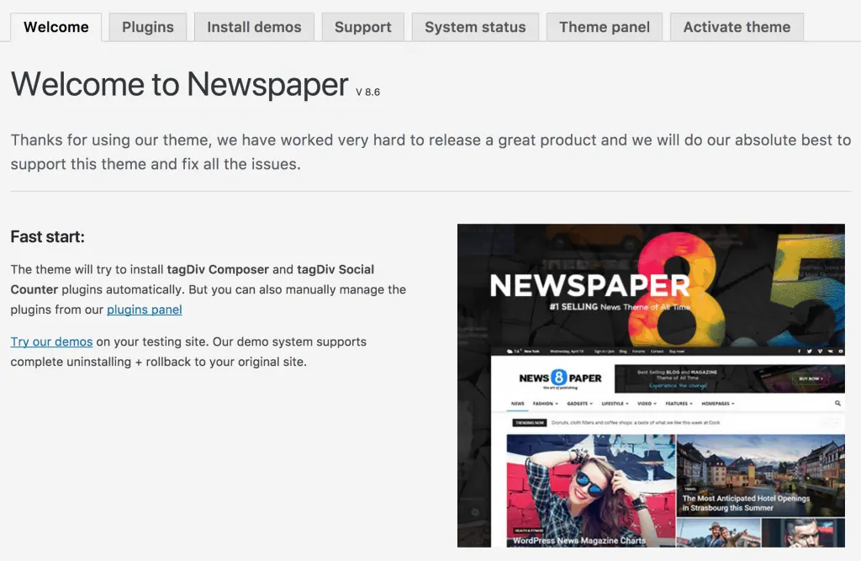Open the Support tab
This screenshot has width=861, height=561.
[363, 27]
